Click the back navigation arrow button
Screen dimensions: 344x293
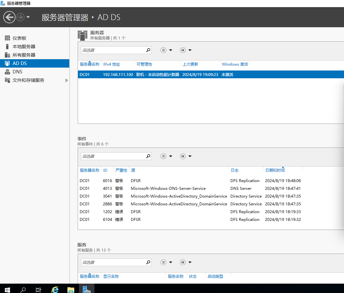[x=9, y=17]
